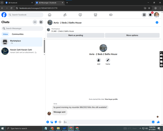Click the Facebook logo icon
Screen dimensions: 163x131
4,15
